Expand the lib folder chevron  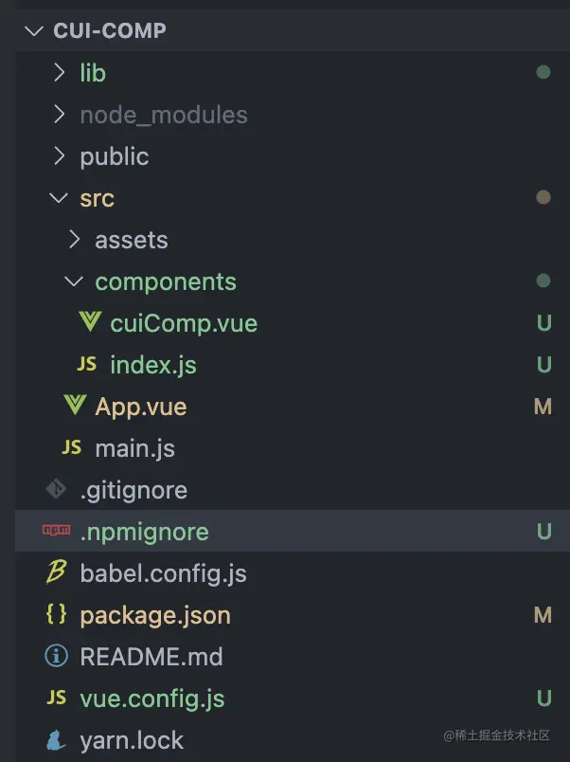pos(59,73)
